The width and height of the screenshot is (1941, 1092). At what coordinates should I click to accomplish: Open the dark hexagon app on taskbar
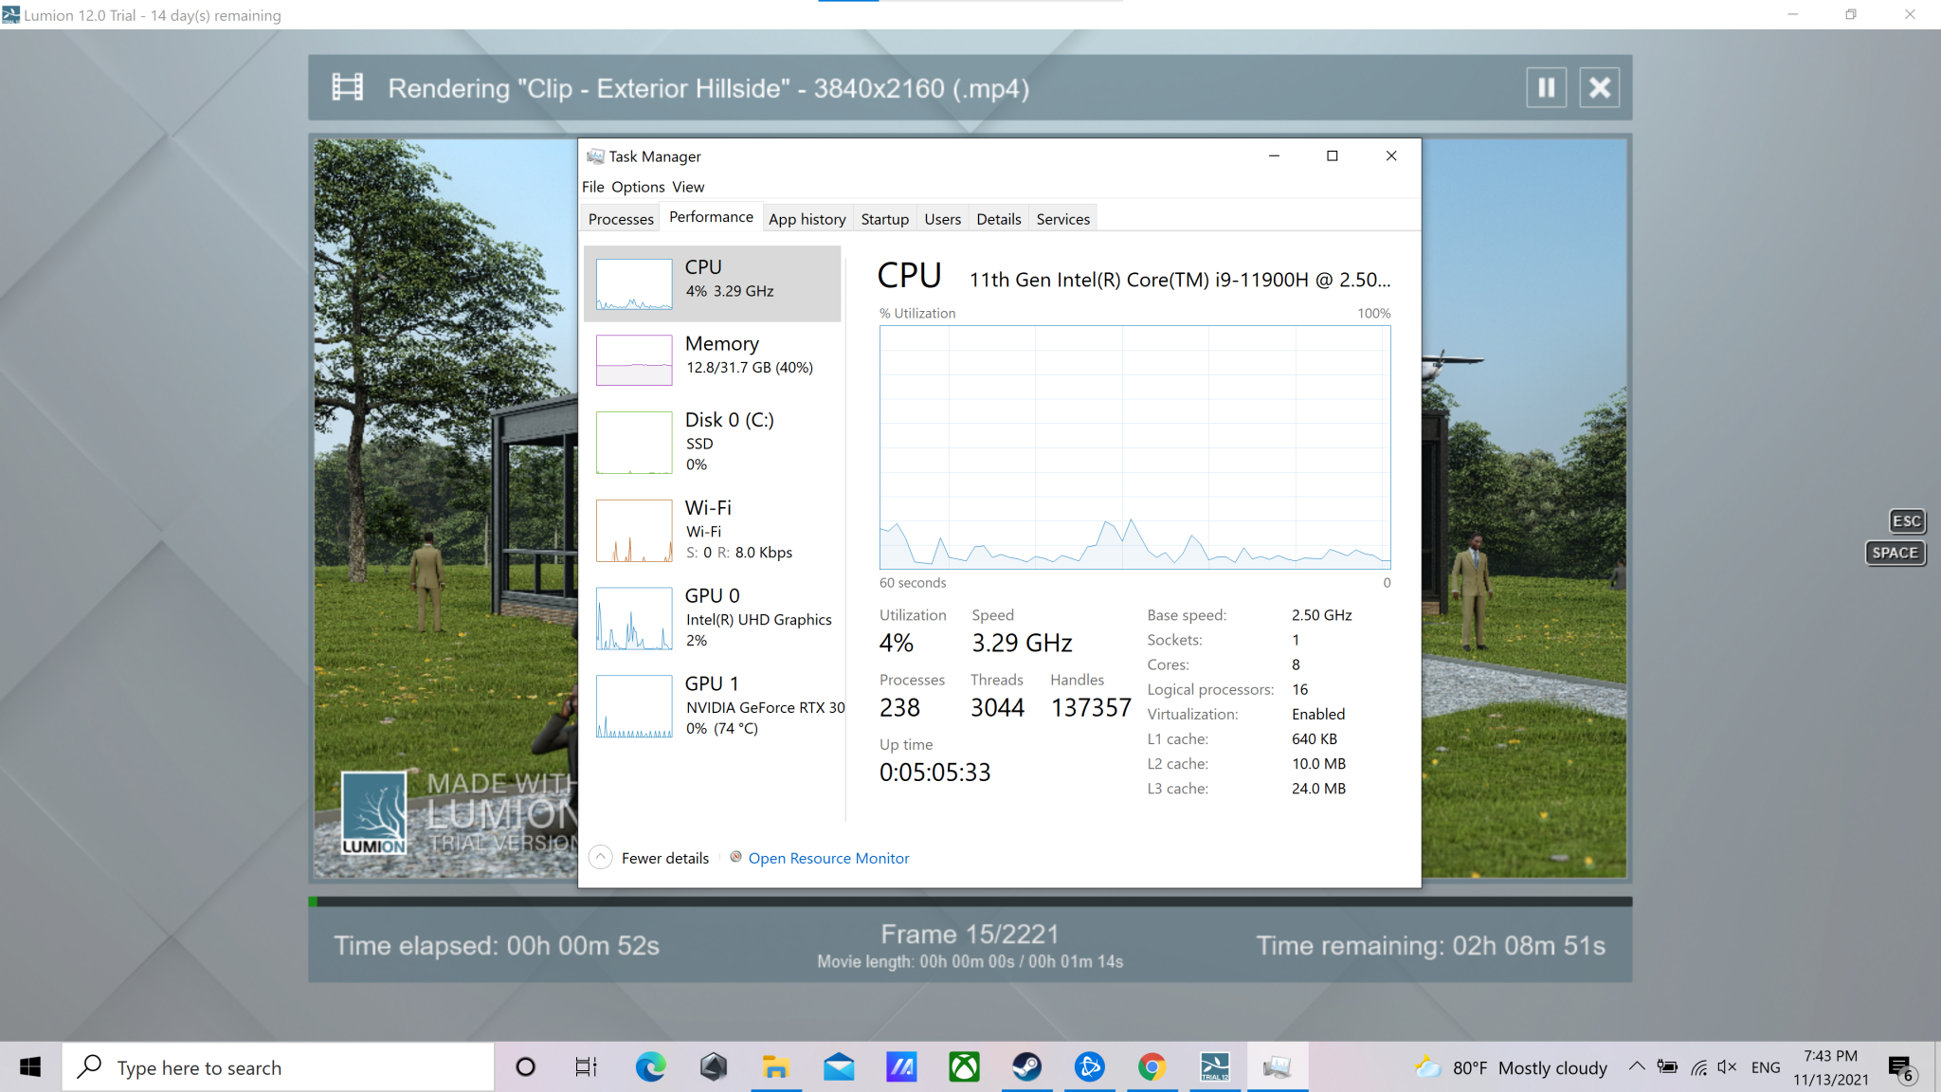[x=713, y=1067]
